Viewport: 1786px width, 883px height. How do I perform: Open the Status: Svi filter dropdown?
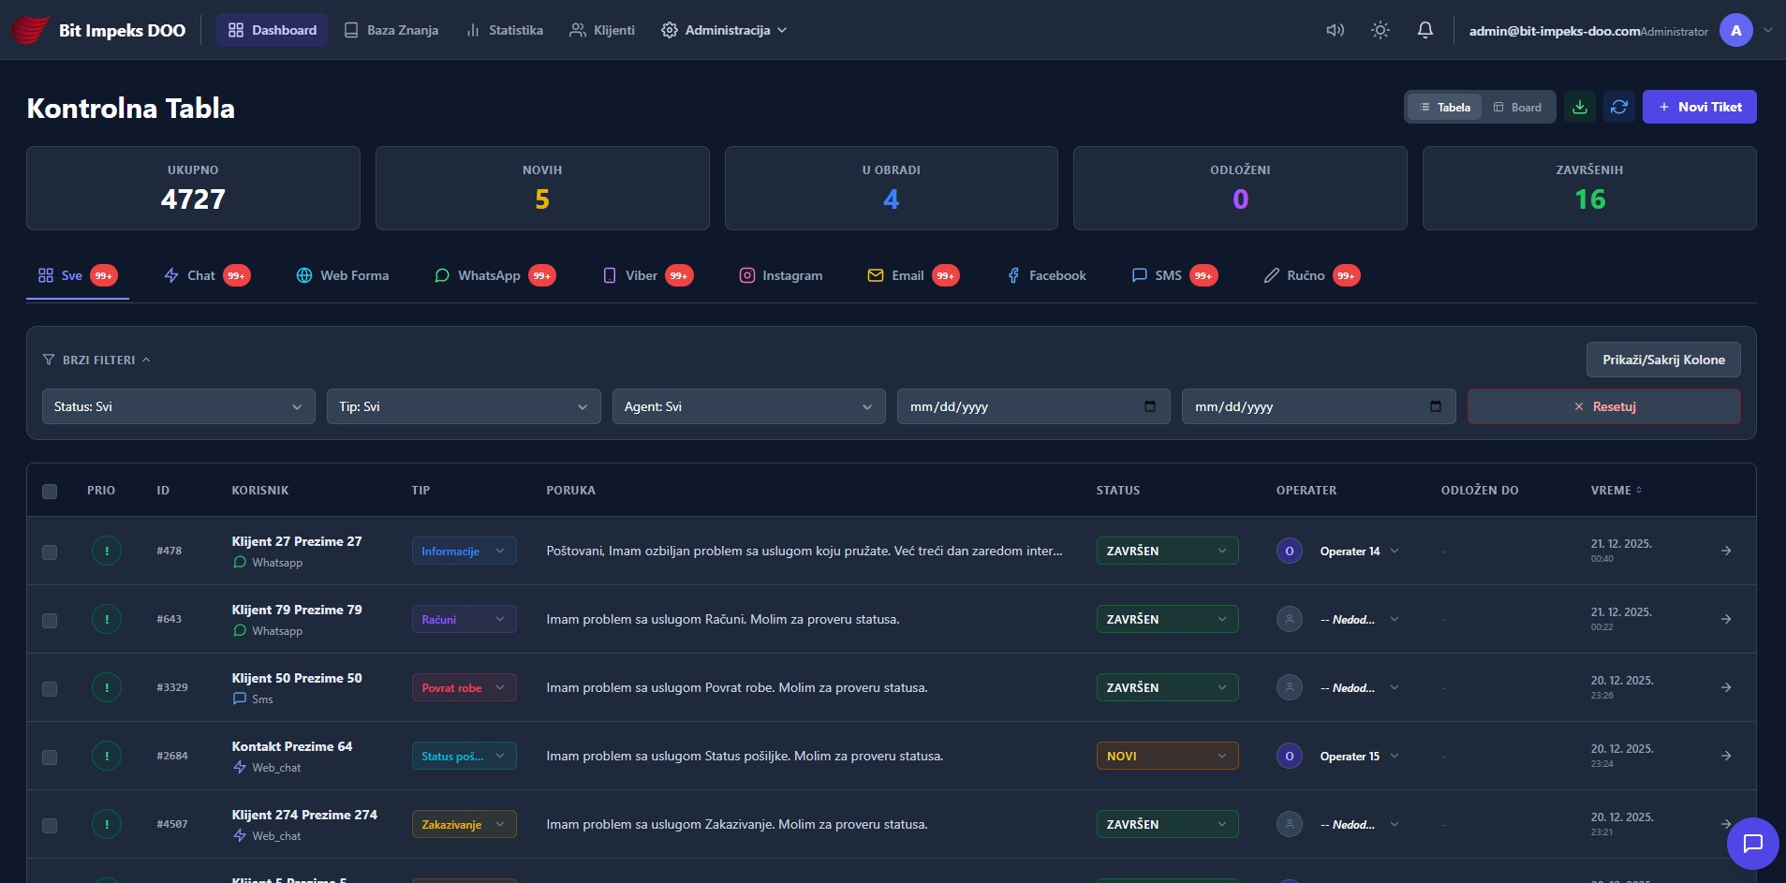pos(177,406)
